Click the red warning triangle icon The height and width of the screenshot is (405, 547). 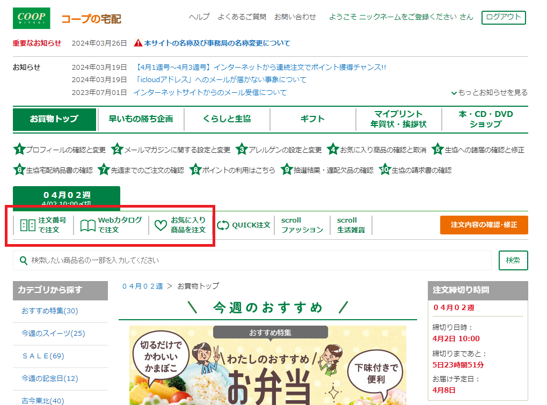pos(138,43)
